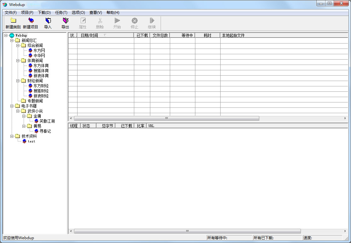Open the 选项(O) menu
The image size is (351, 243).
click(x=78, y=13)
